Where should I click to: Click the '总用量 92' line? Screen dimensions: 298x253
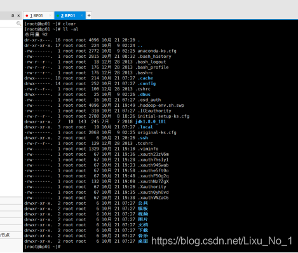click(36, 34)
